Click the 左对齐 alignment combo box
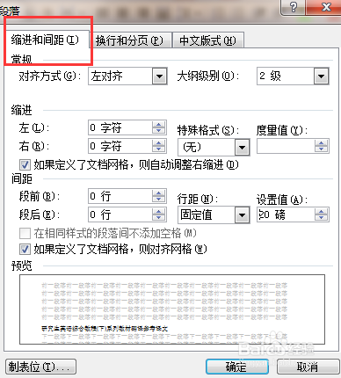The width and height of the screenshot is (341, 378). click(x=127, y=76)
